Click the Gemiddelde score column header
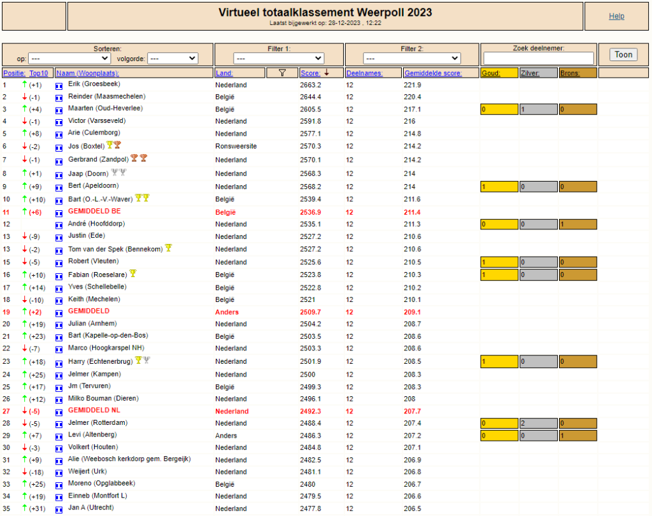The height and width of the screenshot is (516, 652). [x=433, y=73]
